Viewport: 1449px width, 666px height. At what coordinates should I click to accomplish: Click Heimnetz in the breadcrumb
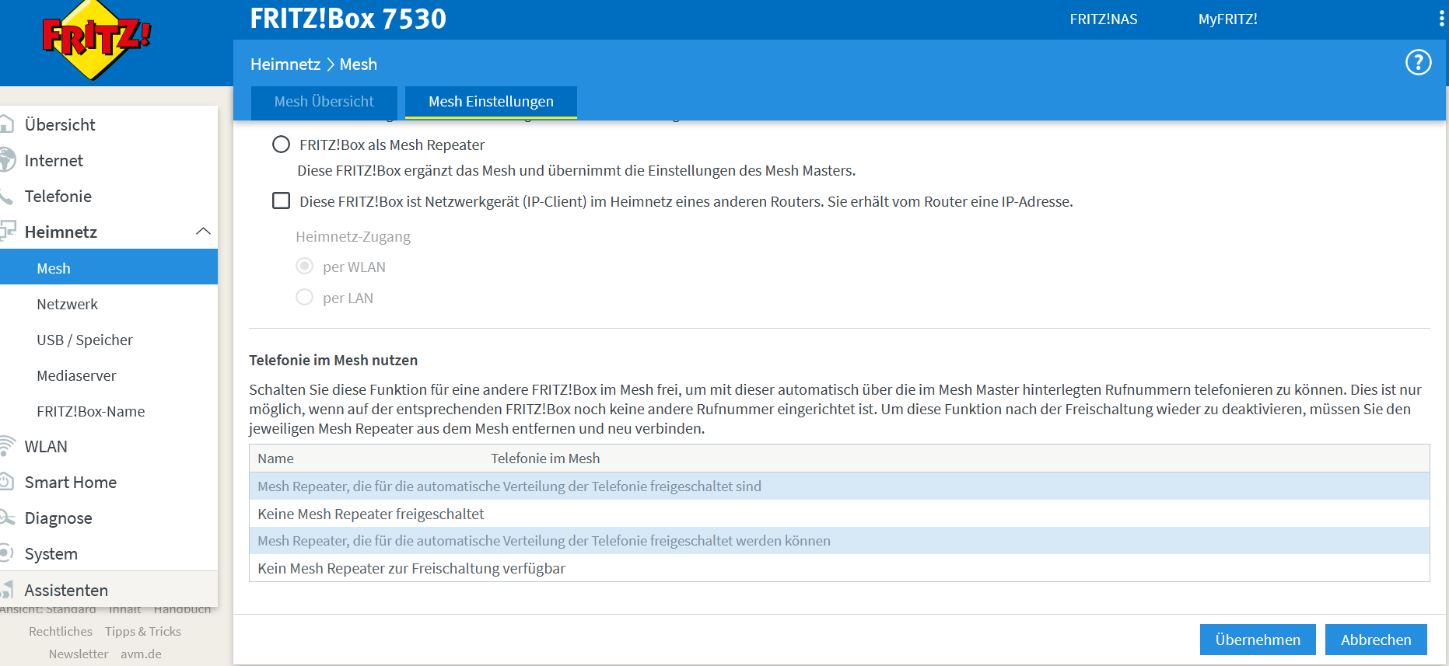pos(285,64)
